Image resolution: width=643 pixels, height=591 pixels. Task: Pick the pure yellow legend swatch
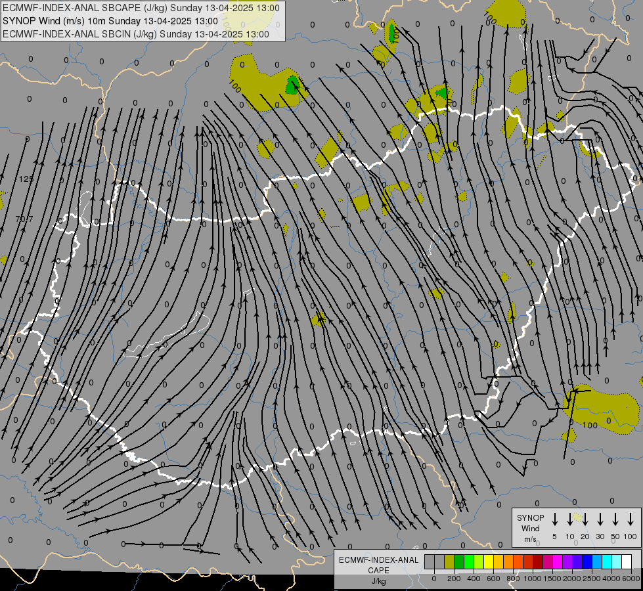click(489, 561)
